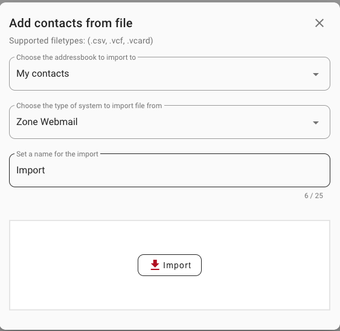The width and height of the screenshot is (340, 331).
Task: Click the gray backdrop above the dialog
Action: pyautogui.click(x=170, y=1)
